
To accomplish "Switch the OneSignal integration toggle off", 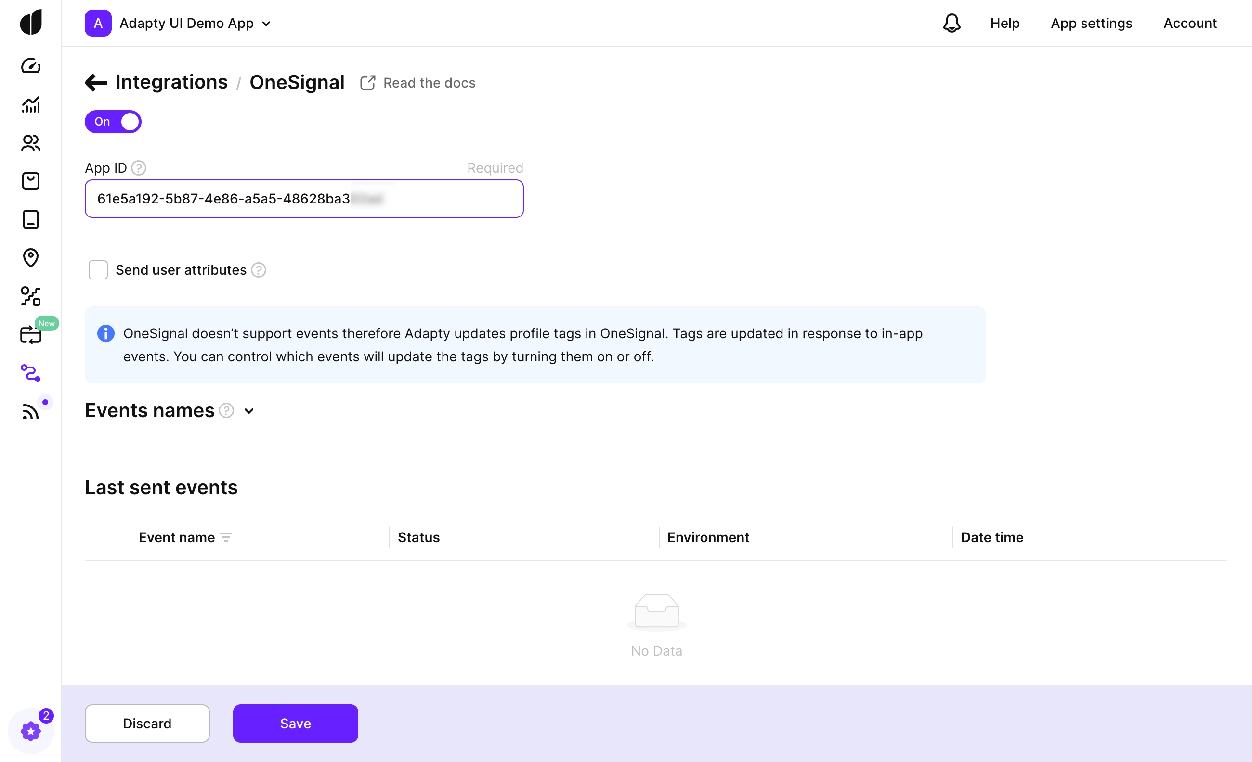I will [x=113, y=121].
